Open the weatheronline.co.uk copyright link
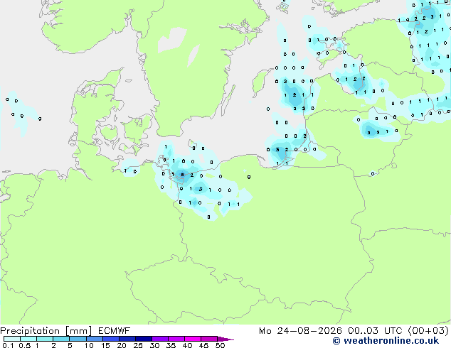The width and height of the screenshot is (451, 348). click(x=386, y=341)
